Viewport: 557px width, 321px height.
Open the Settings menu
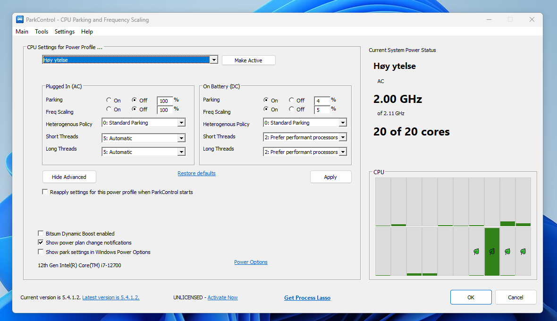tap(65, 32)
